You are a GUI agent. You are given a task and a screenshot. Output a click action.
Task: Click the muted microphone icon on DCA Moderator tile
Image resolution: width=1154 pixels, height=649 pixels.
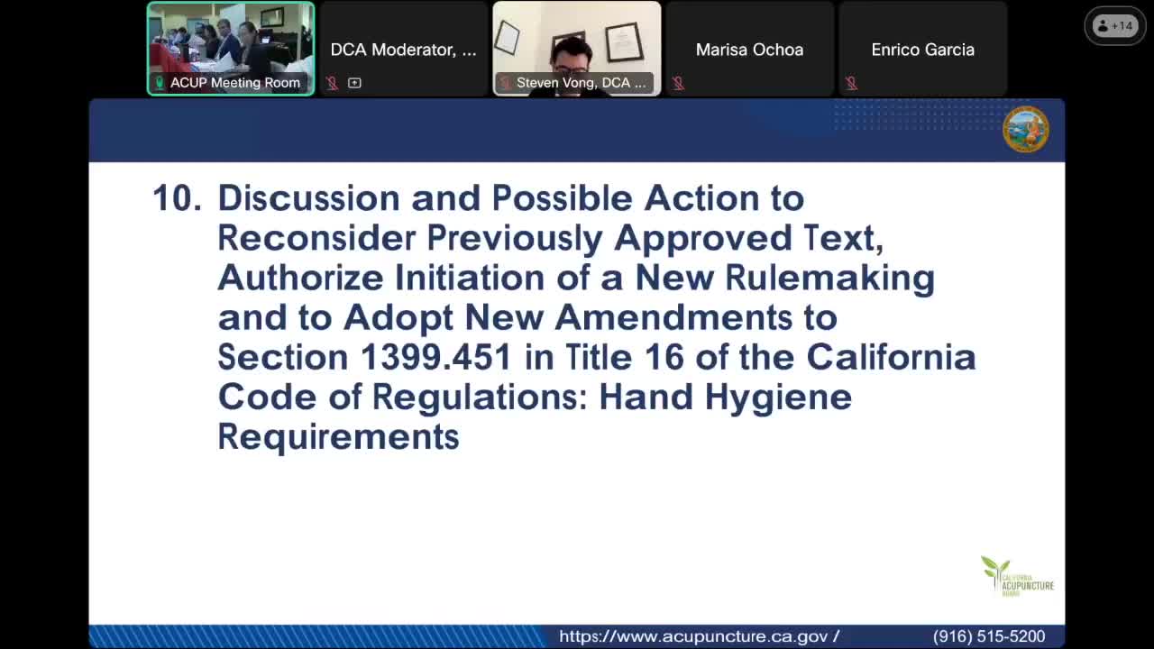tap(333, 83)
